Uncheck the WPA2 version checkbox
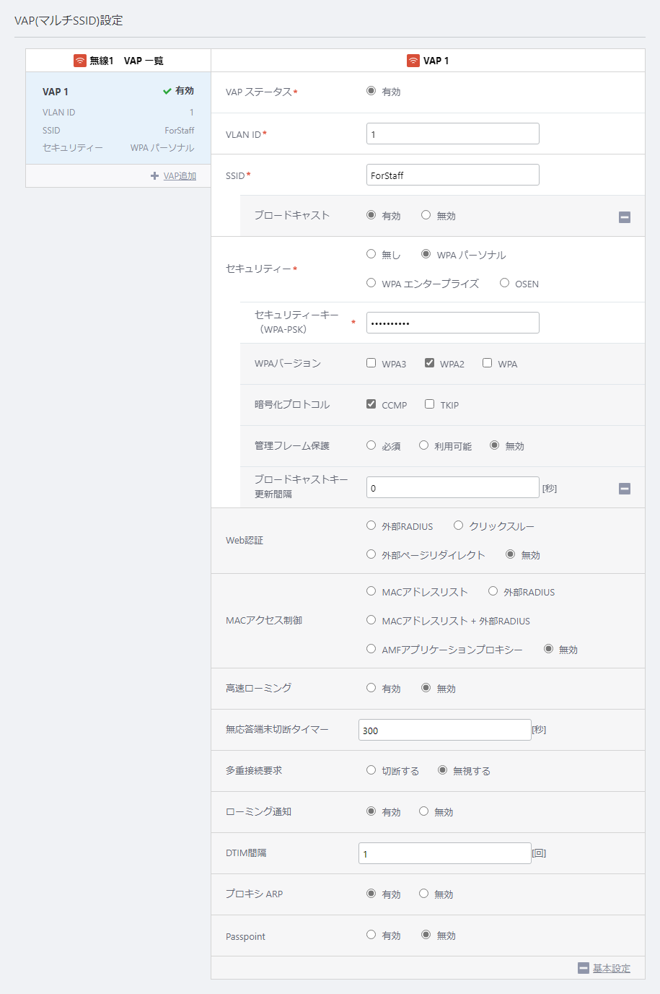This screenshot has width=660, height=994. [429, 363]
